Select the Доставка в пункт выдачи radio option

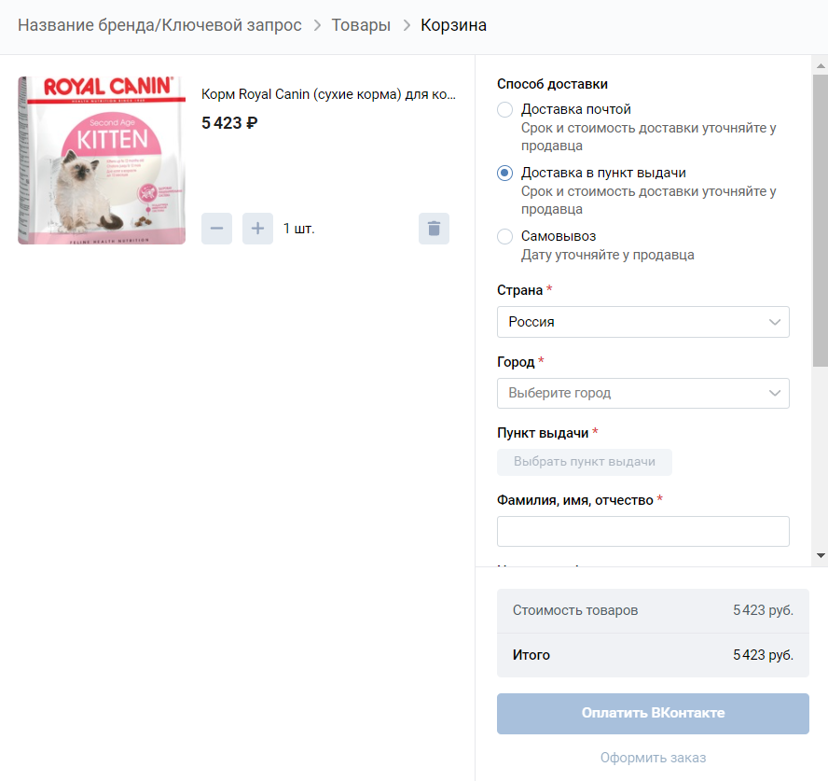pos(504,173)
